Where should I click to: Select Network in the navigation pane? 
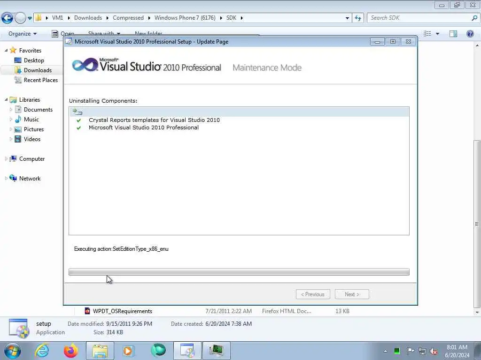(x=30, y=179)
